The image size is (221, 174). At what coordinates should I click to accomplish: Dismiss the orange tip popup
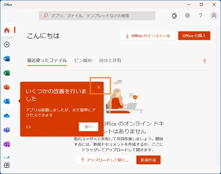[x=98, y=87]
